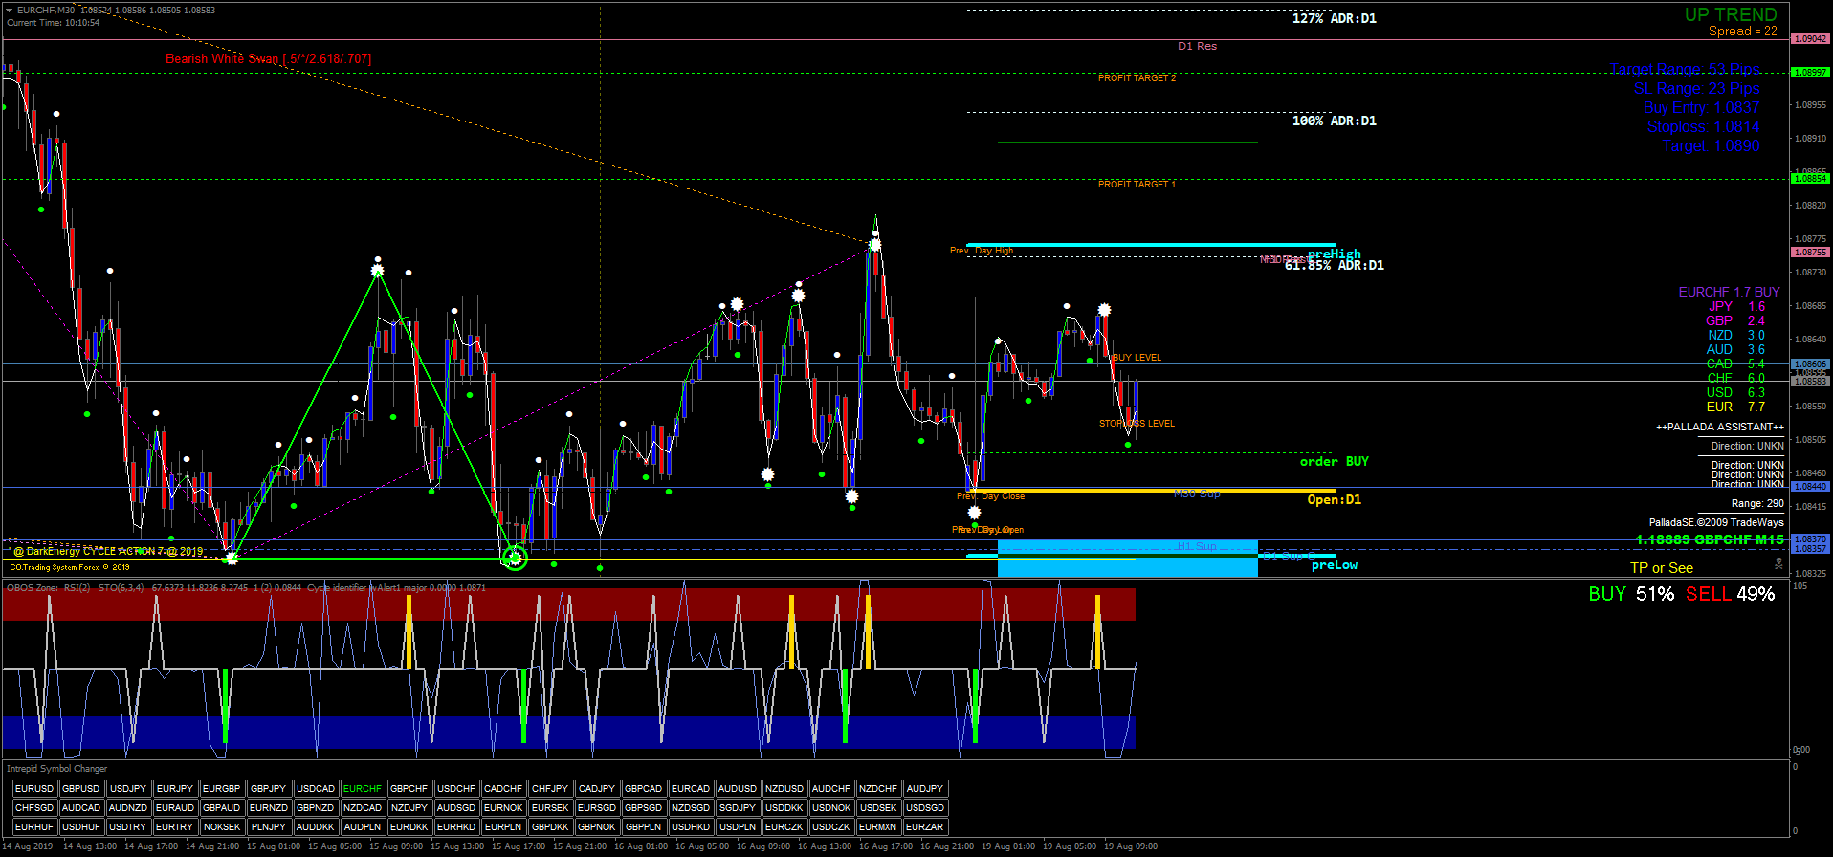Click the highlighted green EURCHF symbol button
This screenshot has height=857, width=1833.
(363, 789)
